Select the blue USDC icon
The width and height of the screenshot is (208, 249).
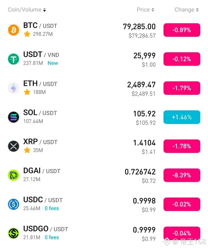click(x=14, y=204)
